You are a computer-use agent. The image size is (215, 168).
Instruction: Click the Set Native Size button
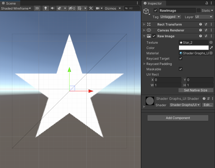(x=196, y=90)
